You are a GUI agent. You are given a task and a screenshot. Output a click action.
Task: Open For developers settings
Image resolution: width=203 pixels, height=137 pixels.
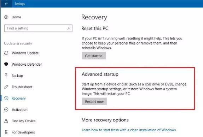[23, 132]
